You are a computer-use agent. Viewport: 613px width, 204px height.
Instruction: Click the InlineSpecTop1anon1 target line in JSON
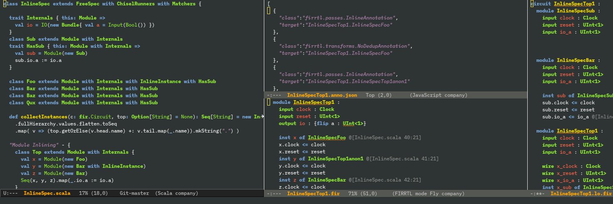(345, 81)
